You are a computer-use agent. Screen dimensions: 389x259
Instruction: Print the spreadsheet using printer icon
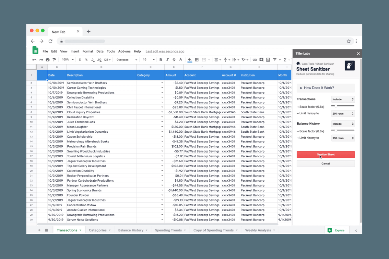[x=48, y=60]
